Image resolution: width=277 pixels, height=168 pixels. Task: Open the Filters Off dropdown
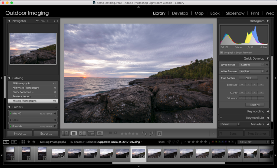[253, 142]
